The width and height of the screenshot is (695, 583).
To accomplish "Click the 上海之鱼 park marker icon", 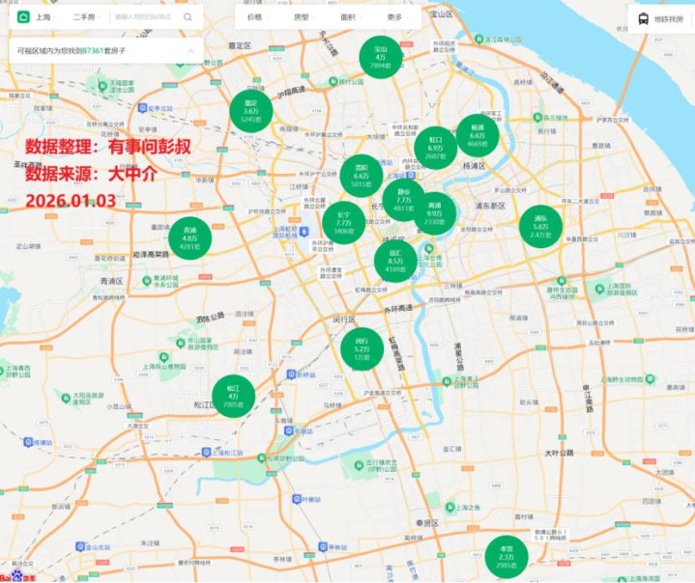I will coord(449,507).
